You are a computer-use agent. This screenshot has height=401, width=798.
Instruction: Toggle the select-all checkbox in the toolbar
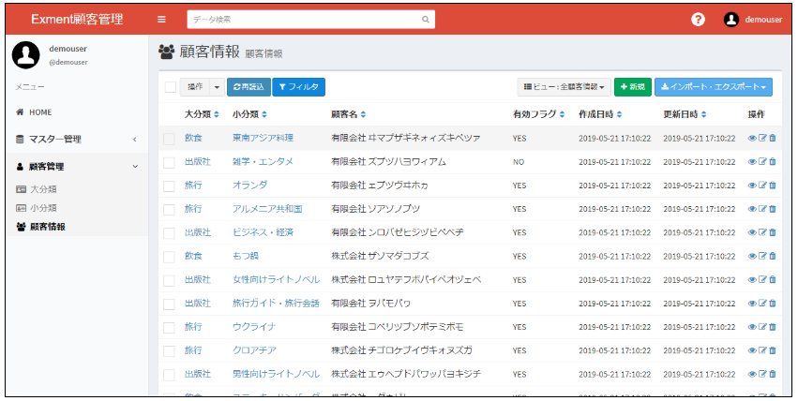pyautogui.click(x=170, y=87)
